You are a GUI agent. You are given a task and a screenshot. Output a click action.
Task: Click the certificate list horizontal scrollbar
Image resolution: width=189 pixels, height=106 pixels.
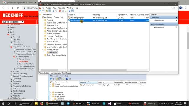coord(98,70)
